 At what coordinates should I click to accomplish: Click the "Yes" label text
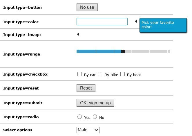click(87, 118)
